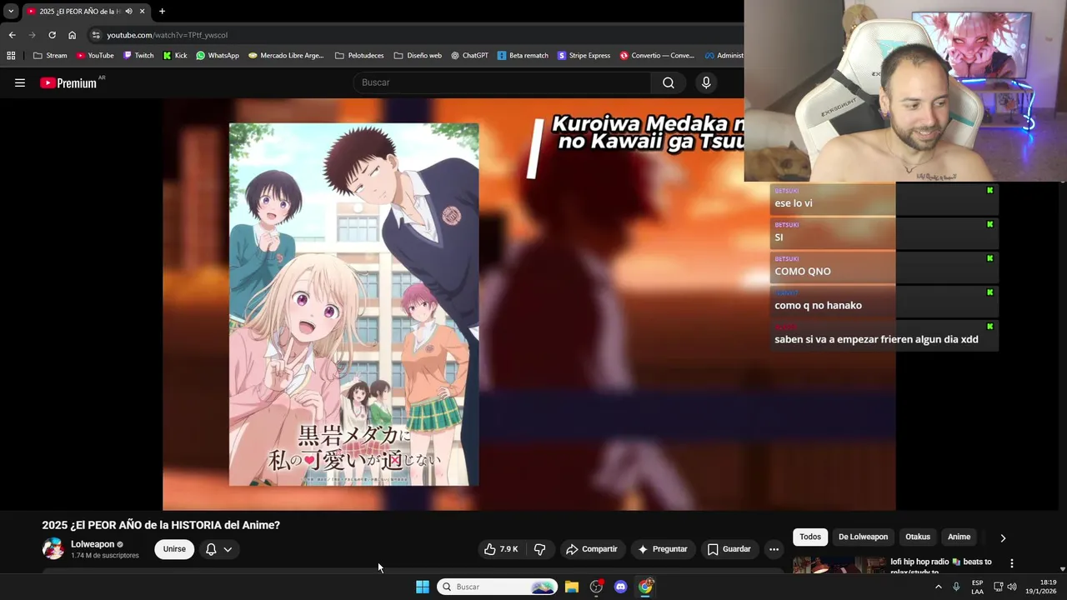This screenshot has width=1067, height=600.
Task: Close the 2025 EL PEOR AÑO tab
Action: pyautogui.click(x=143, y=12)
